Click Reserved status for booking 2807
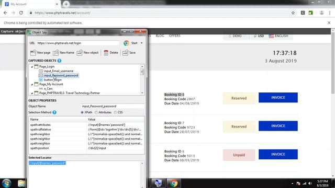 [x=239, y=98]
